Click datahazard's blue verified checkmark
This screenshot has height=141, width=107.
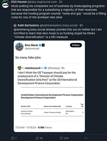tap(45, 68)
